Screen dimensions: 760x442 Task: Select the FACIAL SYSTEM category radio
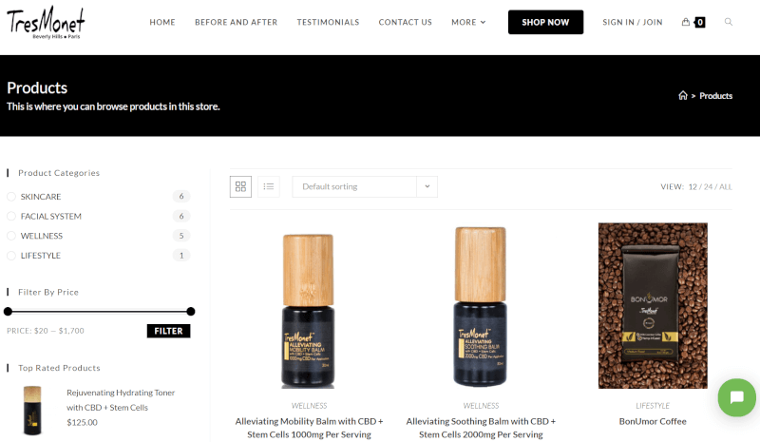tap(11, 216)
